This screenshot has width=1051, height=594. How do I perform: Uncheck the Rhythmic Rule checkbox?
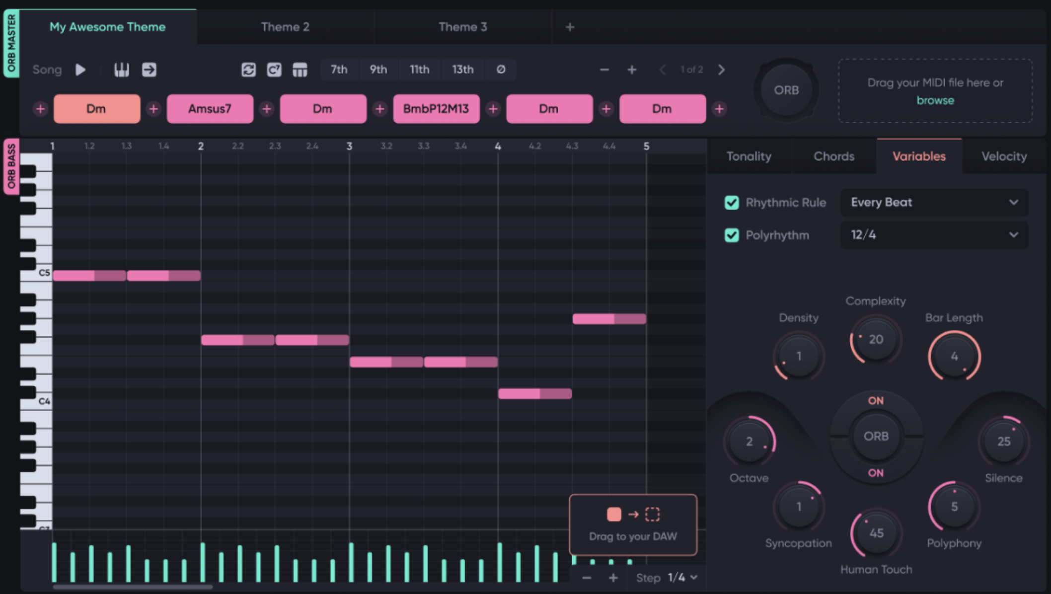coord(732,203)
